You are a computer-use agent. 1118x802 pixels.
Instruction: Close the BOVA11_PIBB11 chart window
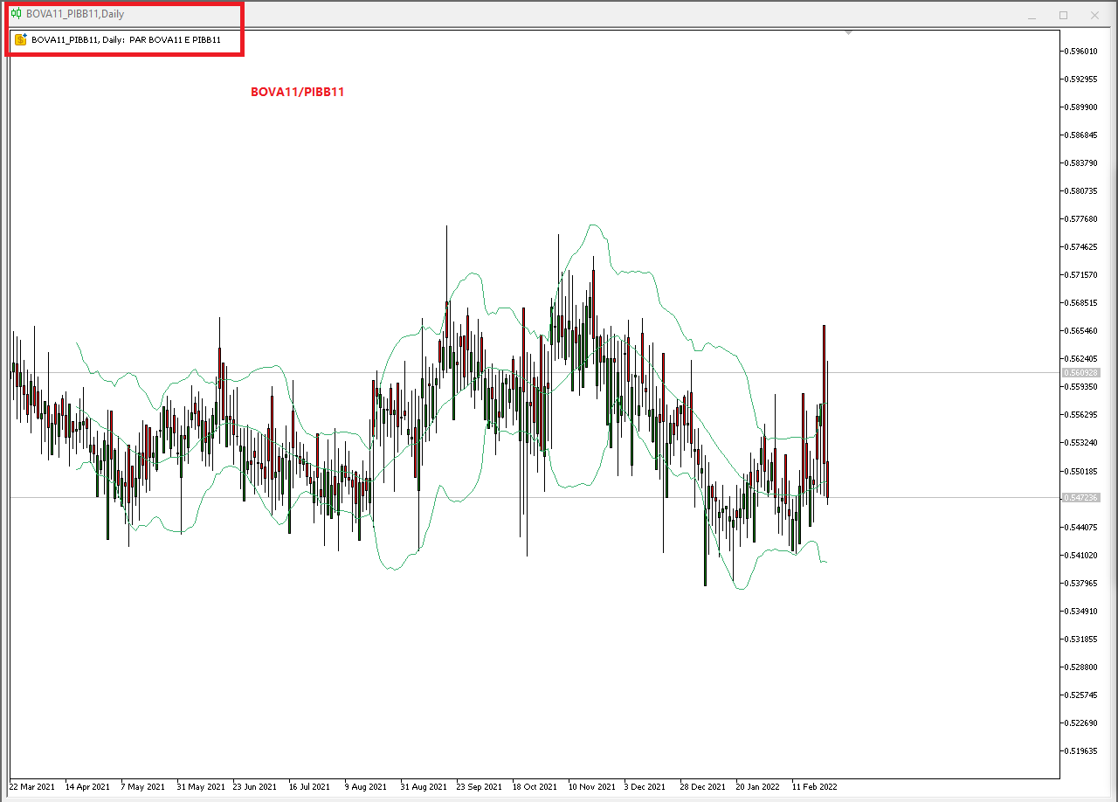coord(1094,15)
